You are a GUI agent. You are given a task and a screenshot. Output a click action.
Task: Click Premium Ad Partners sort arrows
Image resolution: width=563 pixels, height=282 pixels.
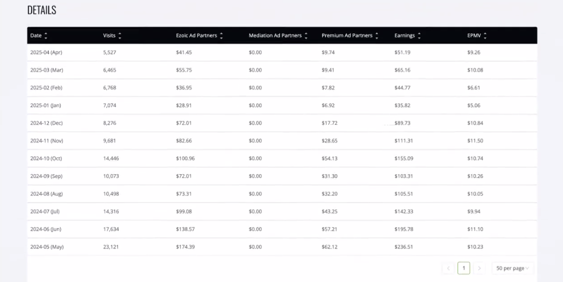[x=377, y=36]
